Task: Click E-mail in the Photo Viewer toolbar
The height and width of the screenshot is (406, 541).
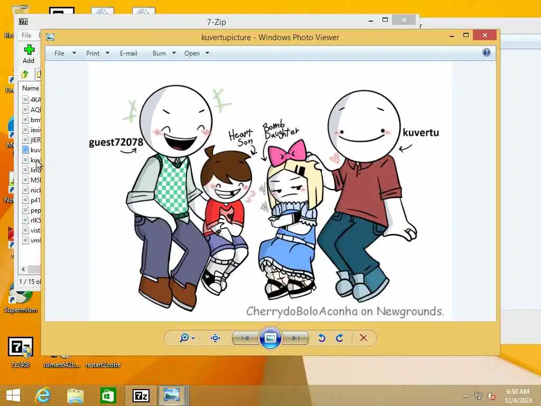Action: coord(129,53)
